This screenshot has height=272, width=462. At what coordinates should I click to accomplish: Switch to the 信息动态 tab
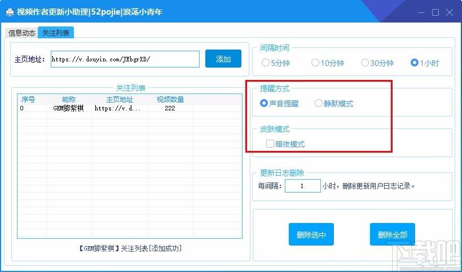22,33
